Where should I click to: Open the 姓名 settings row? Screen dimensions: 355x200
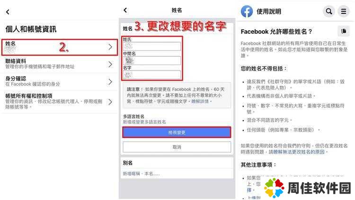coord(60,47)
